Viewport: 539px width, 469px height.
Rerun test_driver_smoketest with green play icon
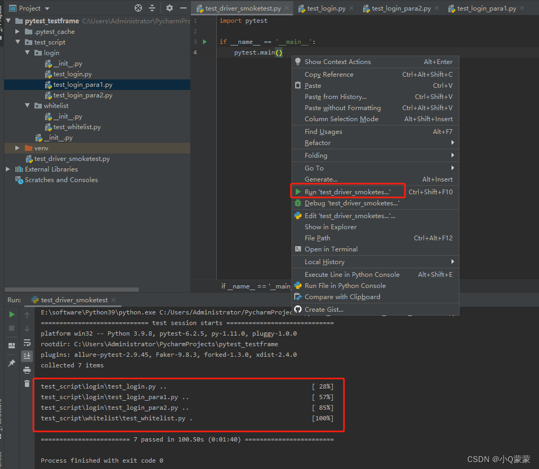click(12, 314)
